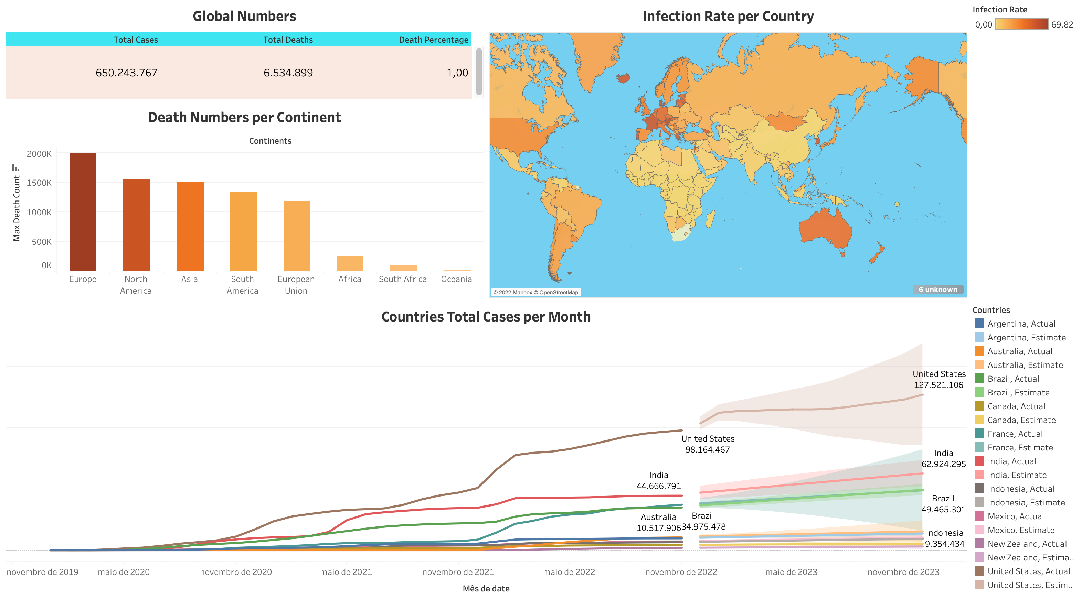
Task: Click the Europe death count bar
Action: 83,211
